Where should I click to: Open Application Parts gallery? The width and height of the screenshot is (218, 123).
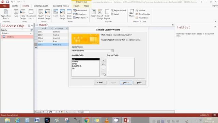click(x=6, y=14)
